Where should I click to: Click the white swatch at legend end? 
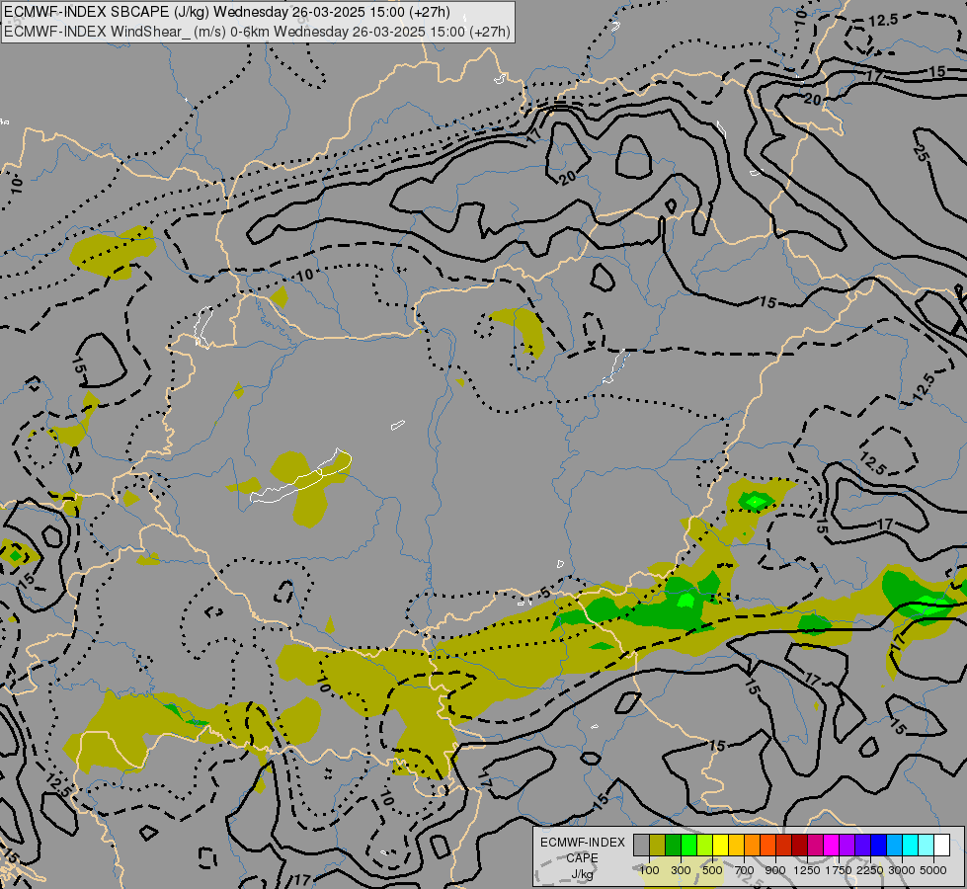[x=941, y=845]
